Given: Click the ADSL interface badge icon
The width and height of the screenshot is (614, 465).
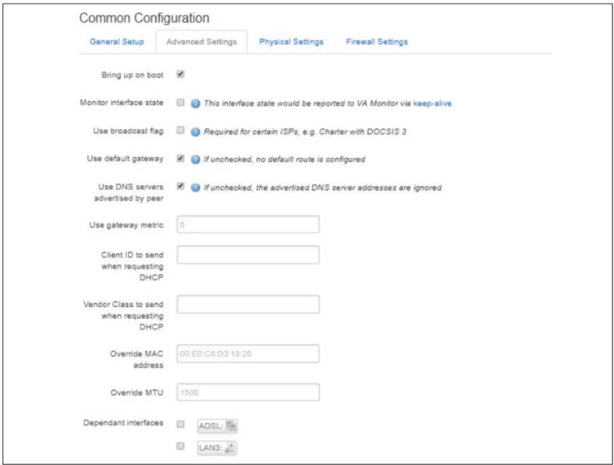Looking at the screenshot, I should [231, 425].
